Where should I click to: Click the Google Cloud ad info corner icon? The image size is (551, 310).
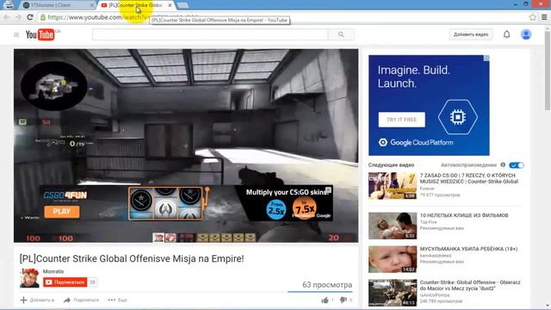pos(486,58)
